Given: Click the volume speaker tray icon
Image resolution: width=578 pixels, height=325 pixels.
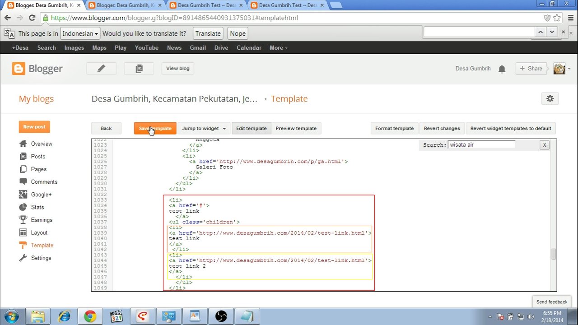Looking at the screenshot, I should (x=531, y=316).
